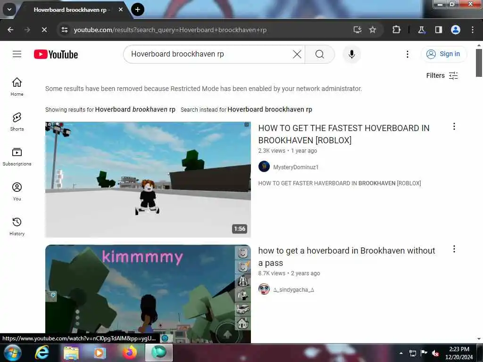The height and width of the screenshot is (362, 483).
Task: Go to the YouTube logo homepage
Action: [x=56, y=55]
